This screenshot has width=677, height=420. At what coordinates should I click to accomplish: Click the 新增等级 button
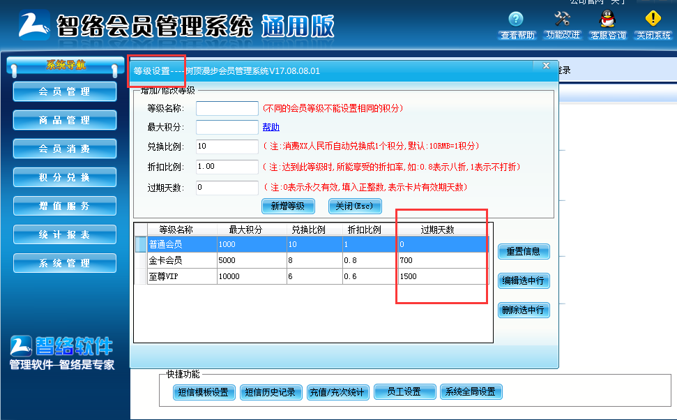coord(288,206)
